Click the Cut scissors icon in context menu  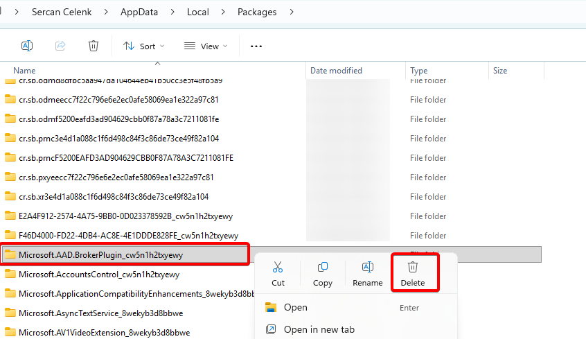(278, 268)
